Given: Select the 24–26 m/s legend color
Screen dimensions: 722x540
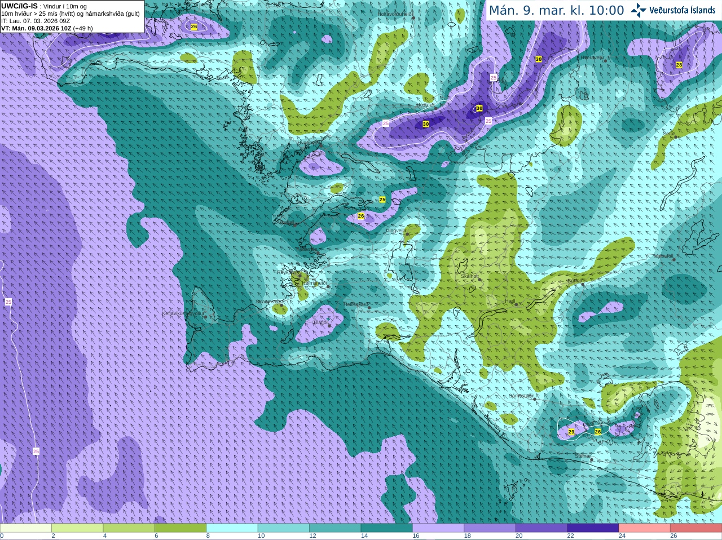Looking at the screenshot, I should [x=645, y=528].
